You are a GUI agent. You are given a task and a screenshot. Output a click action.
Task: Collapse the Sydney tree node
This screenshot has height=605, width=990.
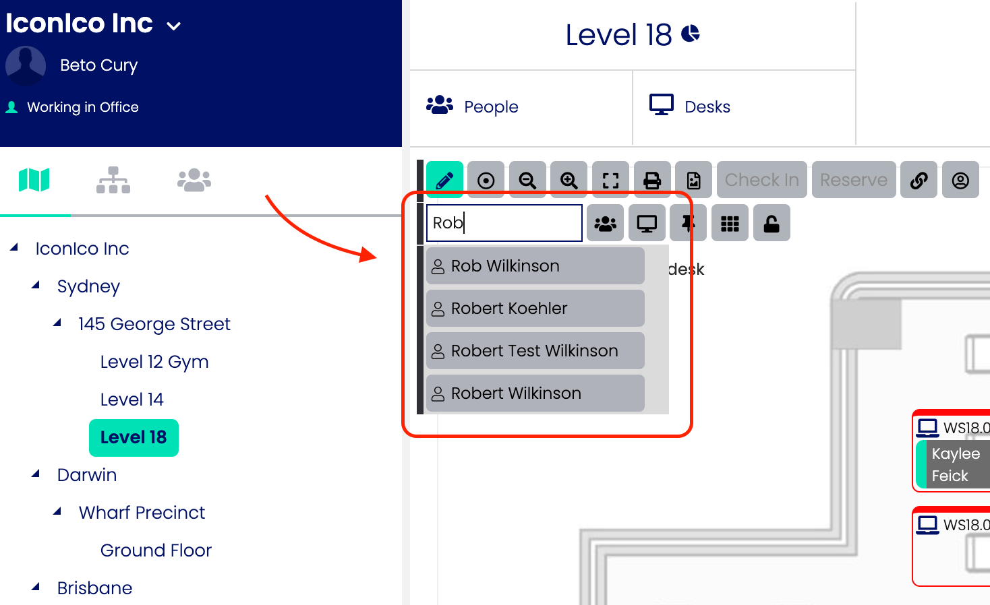36,286
